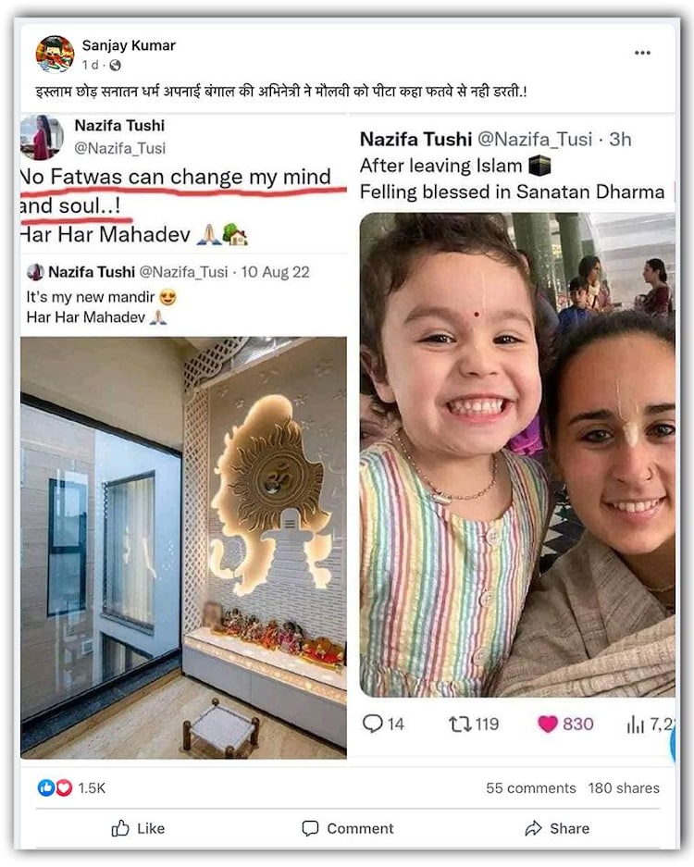Click the Nazifa Tushi avatar in left tweet

42,136
